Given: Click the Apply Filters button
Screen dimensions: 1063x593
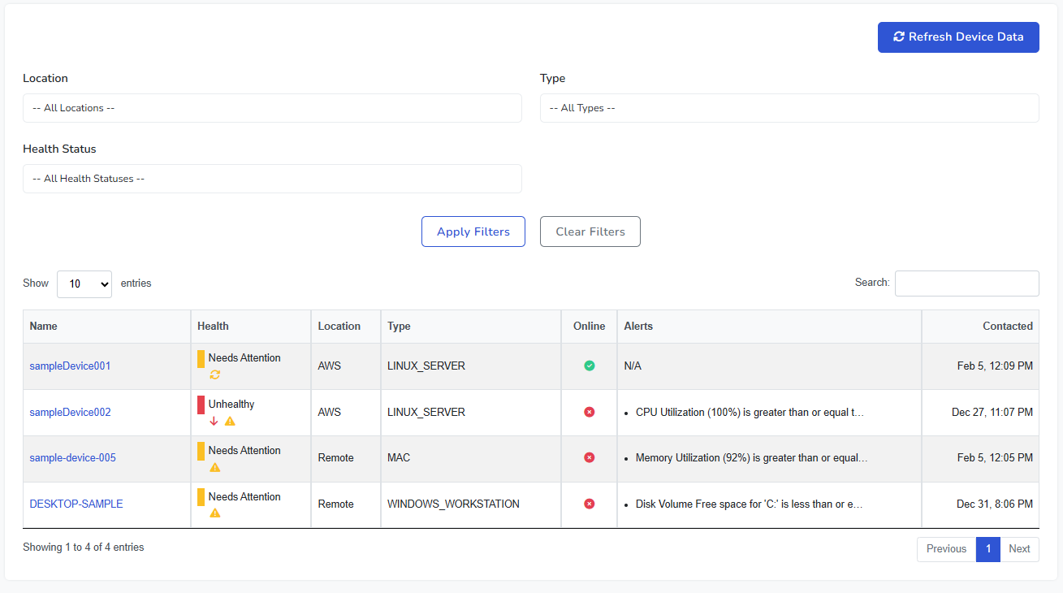Looking at the screenshot, I should point(473,232).
